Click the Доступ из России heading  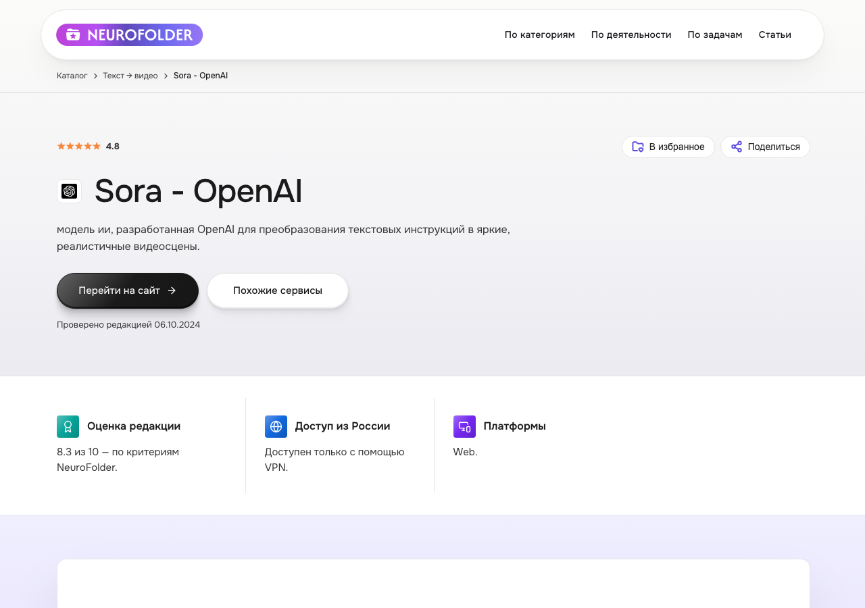click(x=343, y=426)
